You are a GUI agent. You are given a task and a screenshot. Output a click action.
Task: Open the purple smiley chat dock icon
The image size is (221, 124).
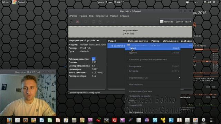(x=90, y=120)
